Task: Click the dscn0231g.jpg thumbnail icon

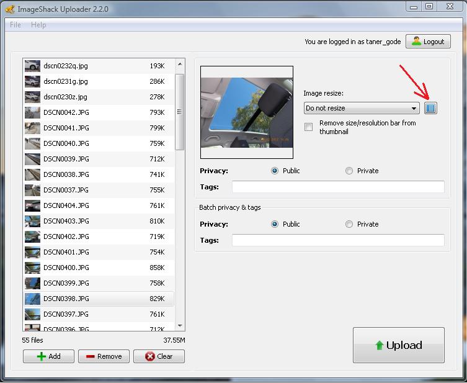Action: point(32,81)
